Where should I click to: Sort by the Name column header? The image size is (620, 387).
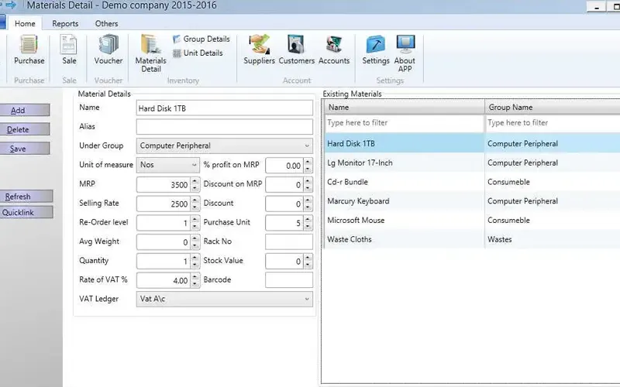[x=405, y=107]
